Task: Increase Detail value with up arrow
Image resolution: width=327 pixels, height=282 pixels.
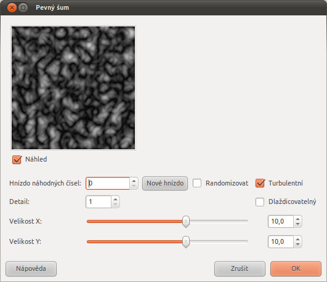Action: point(115,199)
